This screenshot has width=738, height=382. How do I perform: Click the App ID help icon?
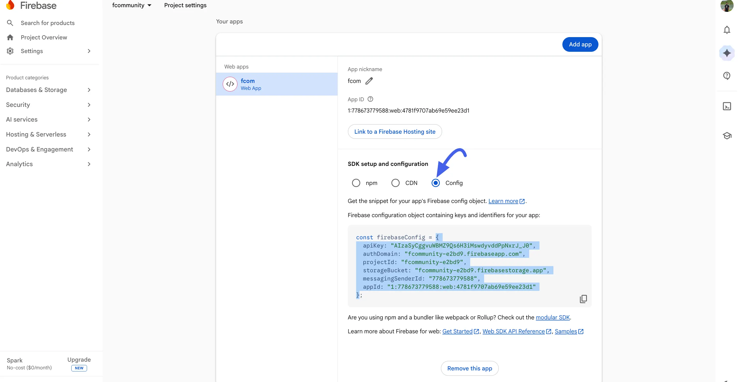point(370,99)
